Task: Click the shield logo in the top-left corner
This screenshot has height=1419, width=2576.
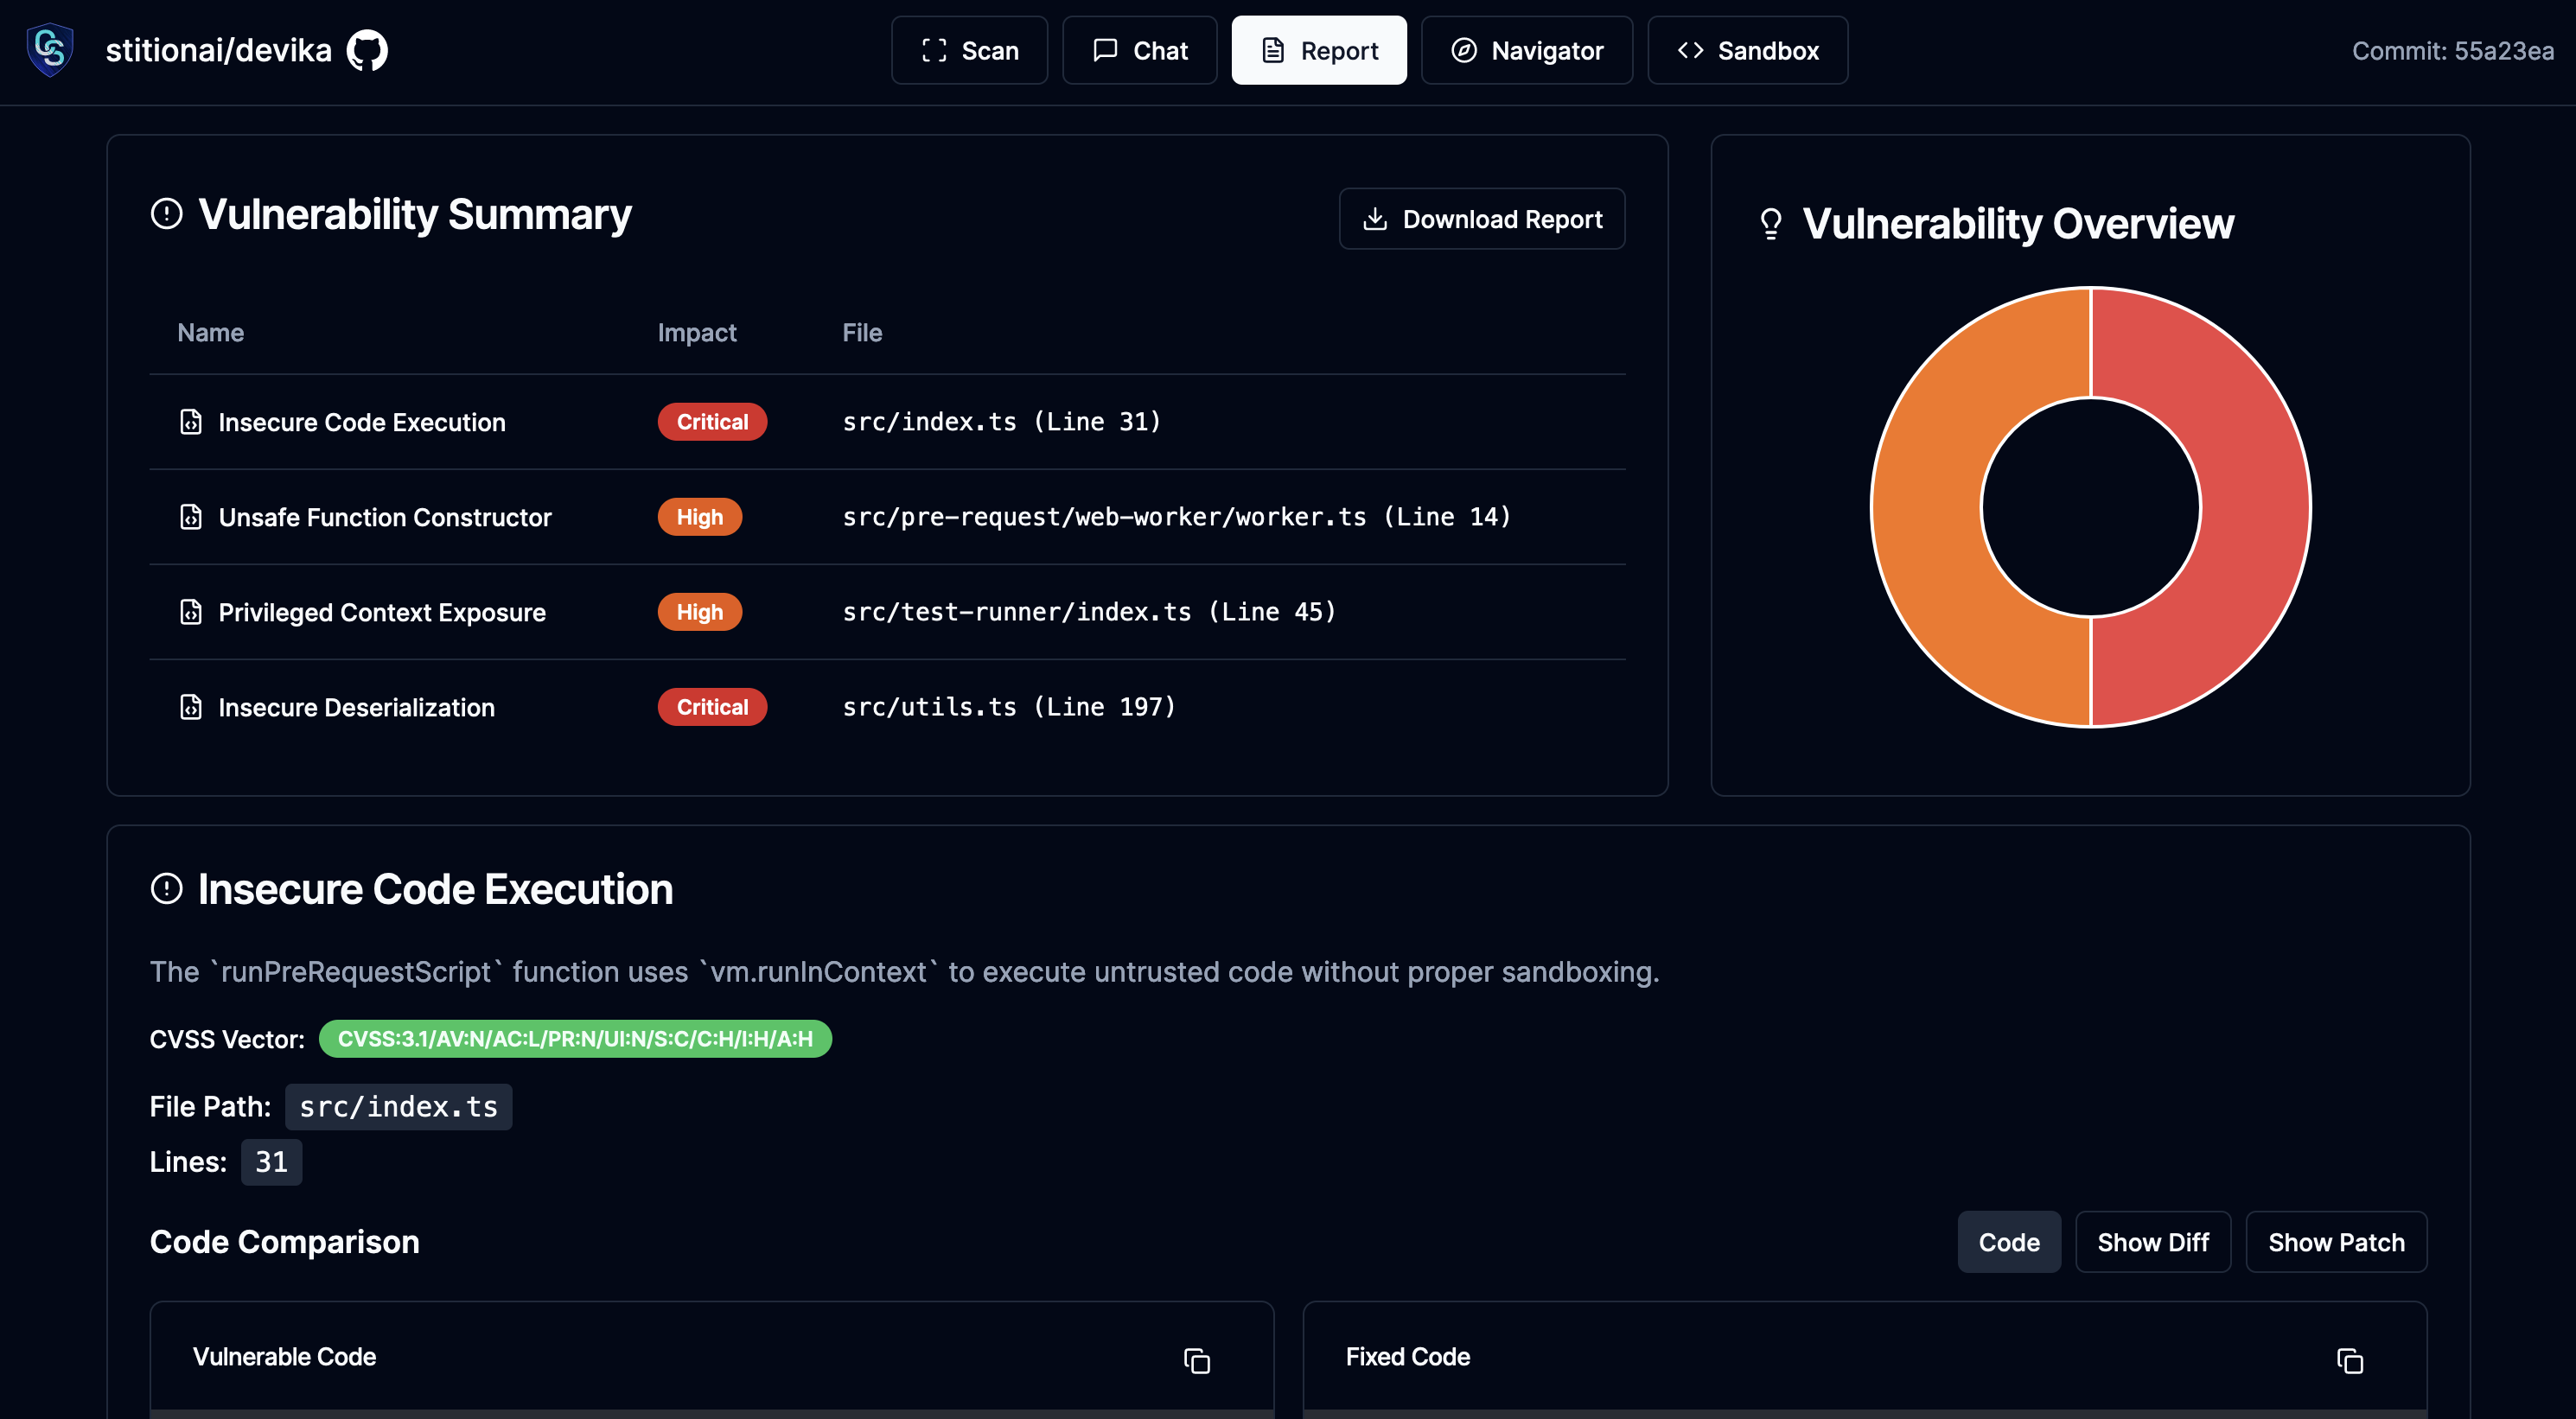Action: 49,49
